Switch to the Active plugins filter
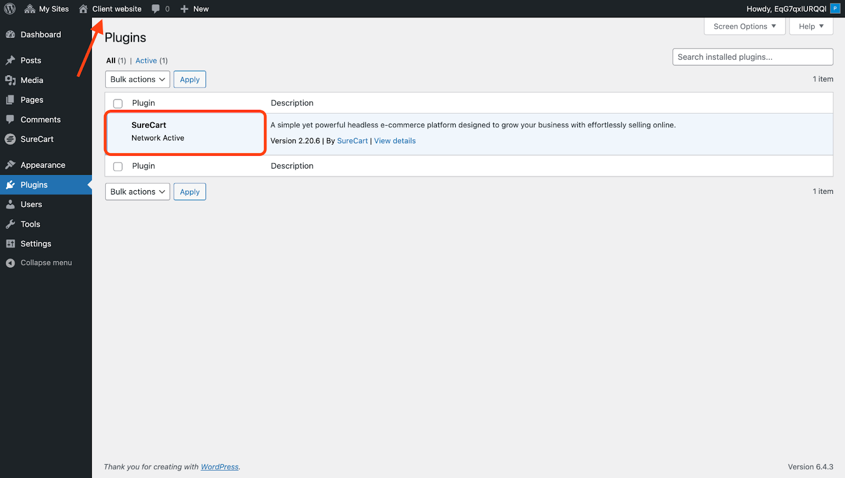This screenshot has height=478, width=845. click(146, 60)
